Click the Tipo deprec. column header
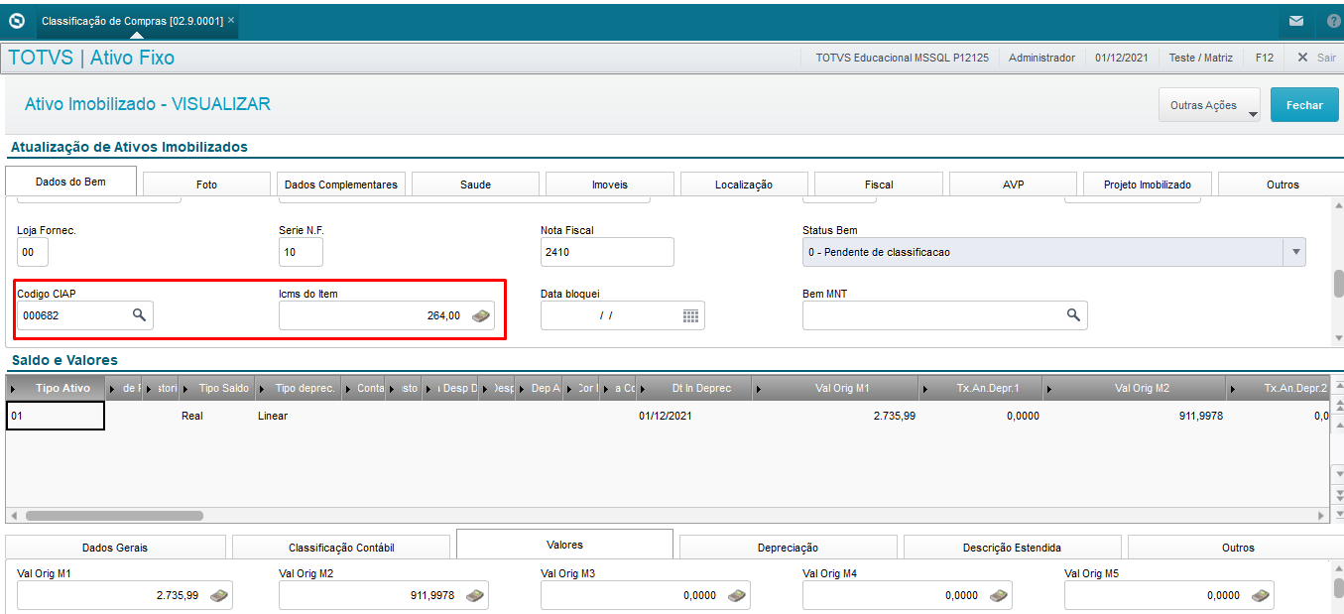 click(299, 388)
